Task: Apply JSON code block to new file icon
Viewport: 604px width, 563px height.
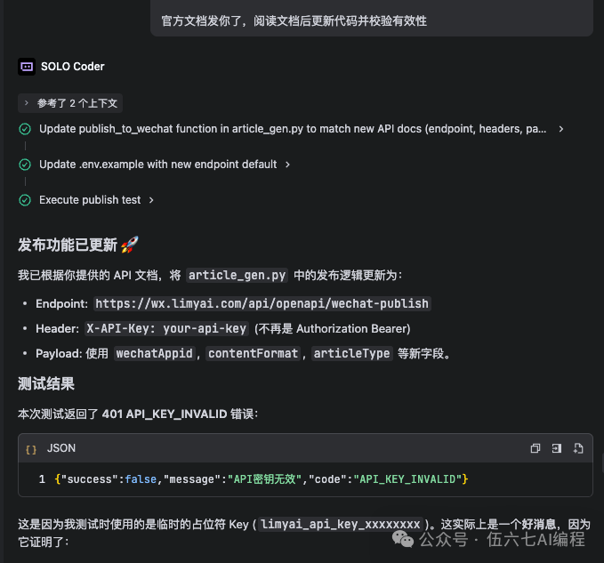Action: point(578,448)
